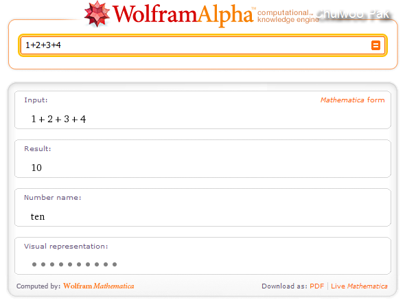Viewport: 405px width, 307px height.
Task: Select the result value 10
Action: coord(36,168)
